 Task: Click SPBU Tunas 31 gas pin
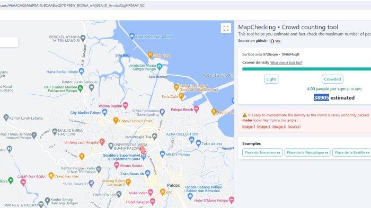[x=91, y=183]
